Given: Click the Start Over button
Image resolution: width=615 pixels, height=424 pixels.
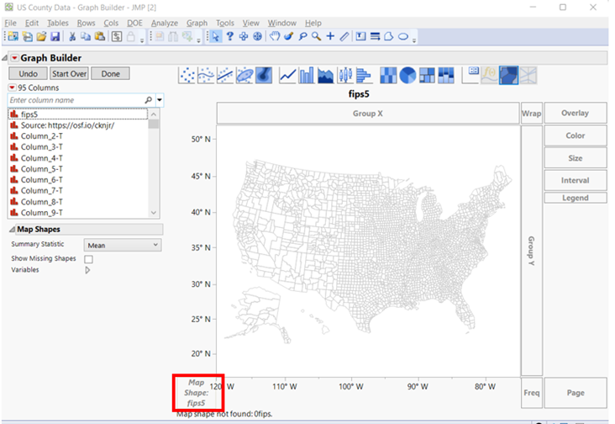Looking at the screenshot, I should tap(69, 74).
